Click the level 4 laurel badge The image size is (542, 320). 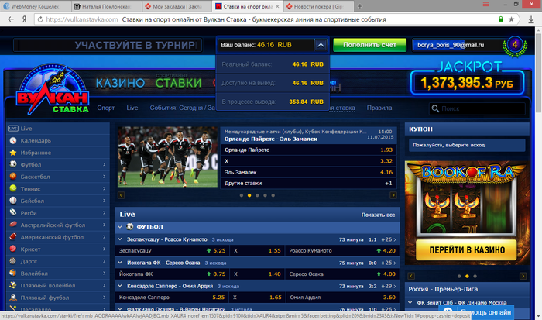515,45
